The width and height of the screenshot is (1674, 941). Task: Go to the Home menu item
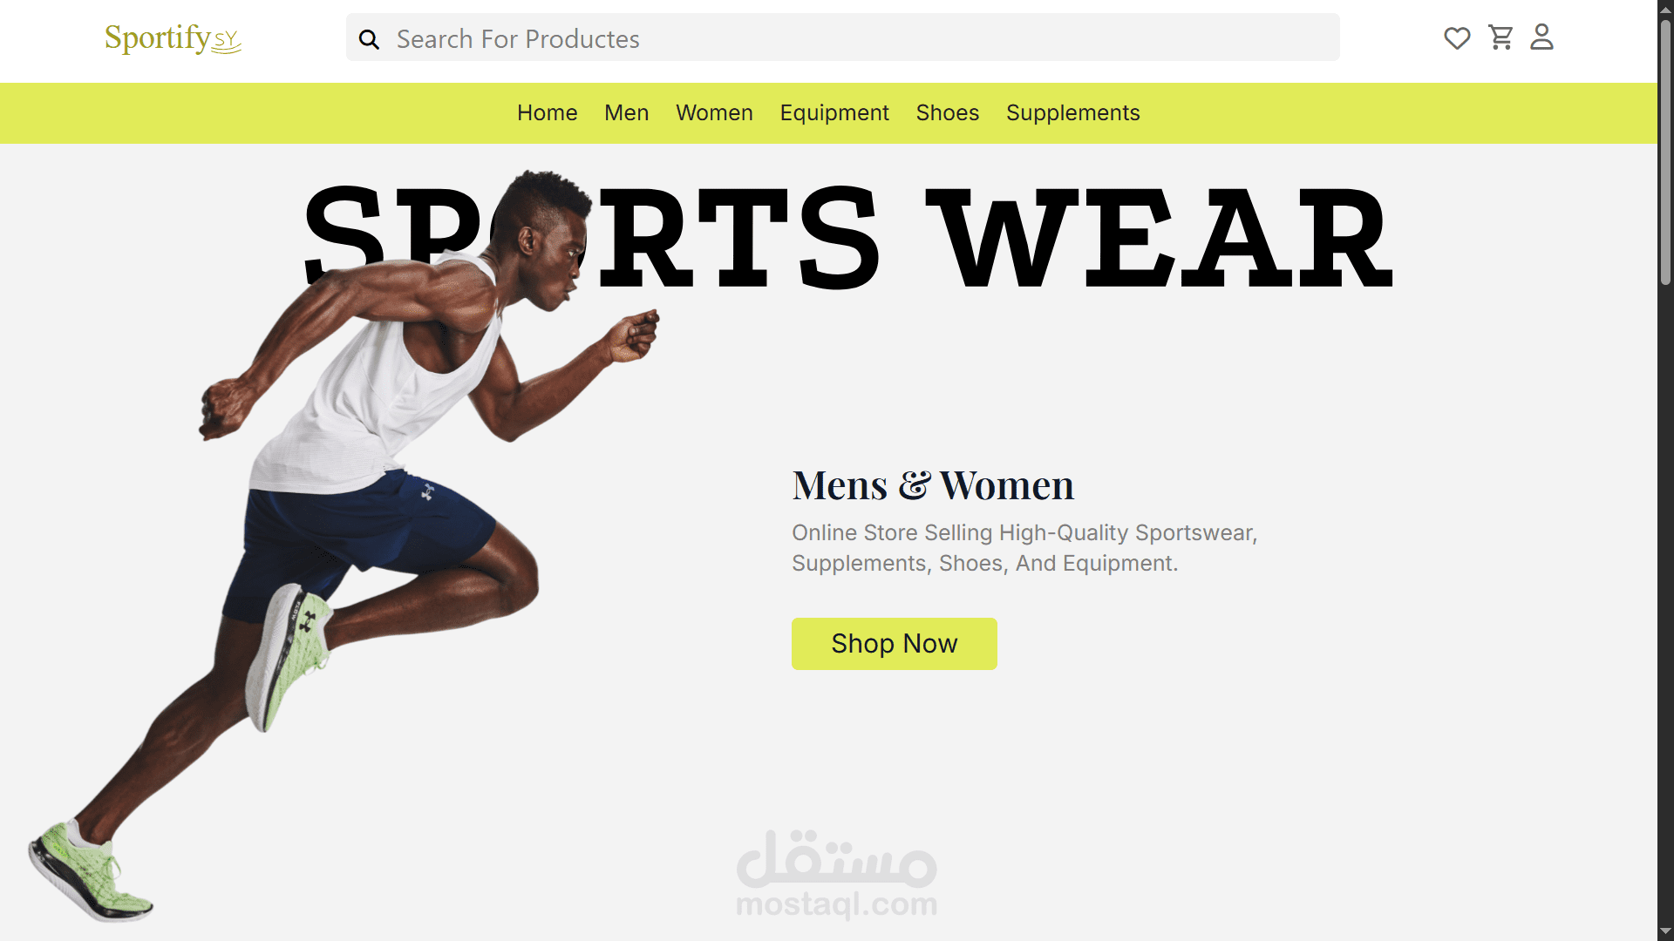(x=547, y=113)
